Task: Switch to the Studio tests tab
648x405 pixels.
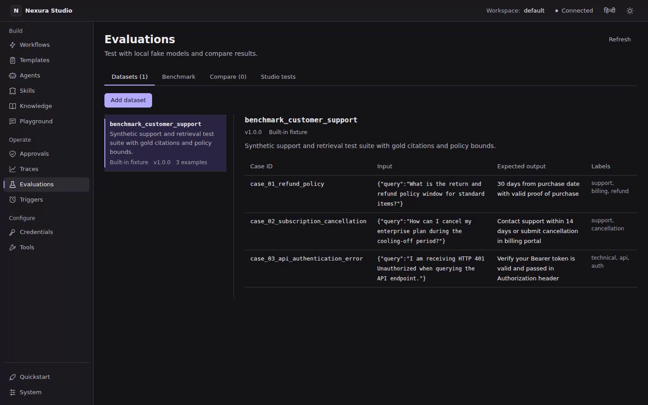Action: [x=278, y=77]
